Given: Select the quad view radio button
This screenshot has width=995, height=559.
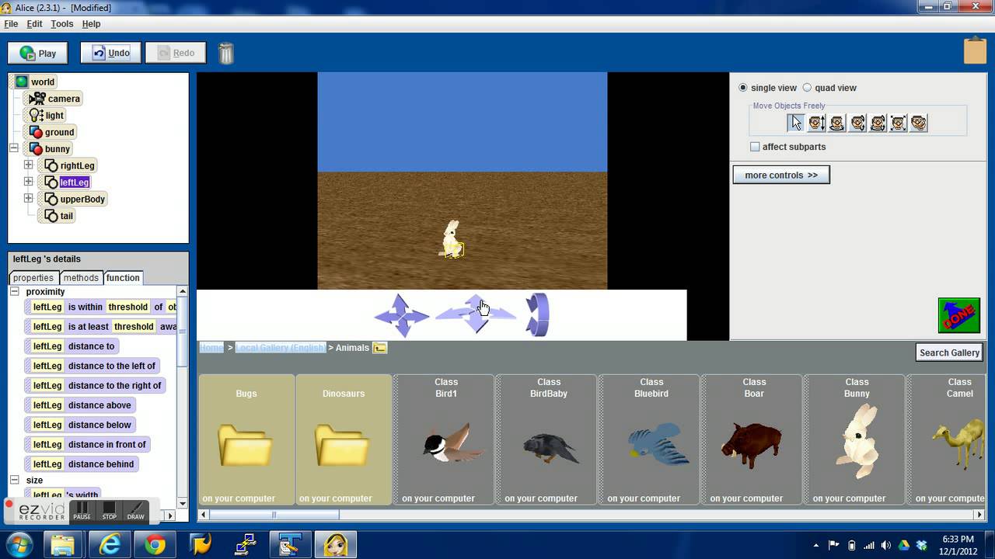Looking at the screenshot, I should click(x=807, y=88).
